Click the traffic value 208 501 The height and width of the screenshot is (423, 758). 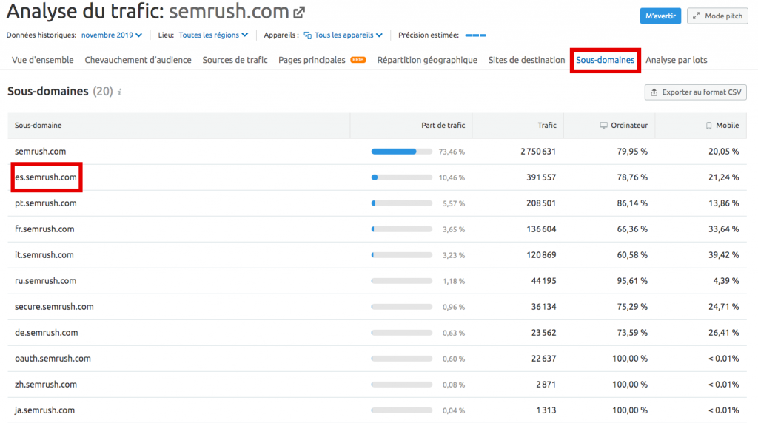tap(541, 203)
